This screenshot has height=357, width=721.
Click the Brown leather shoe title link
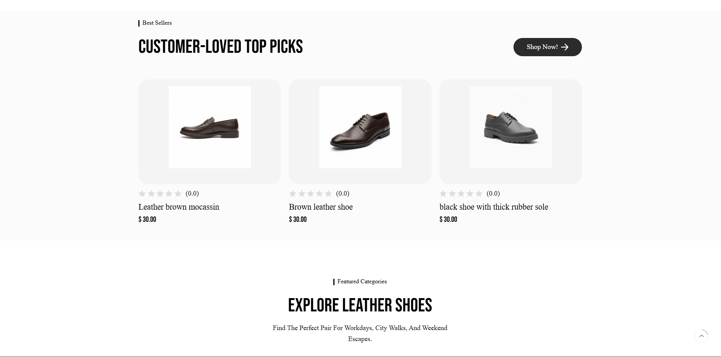[321, 207]
